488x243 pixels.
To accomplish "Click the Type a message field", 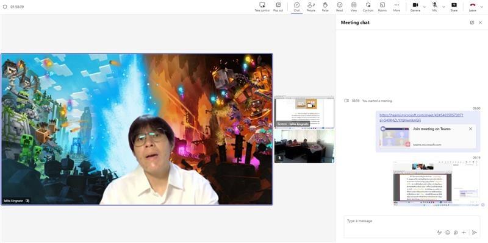I will coord(411,221).
